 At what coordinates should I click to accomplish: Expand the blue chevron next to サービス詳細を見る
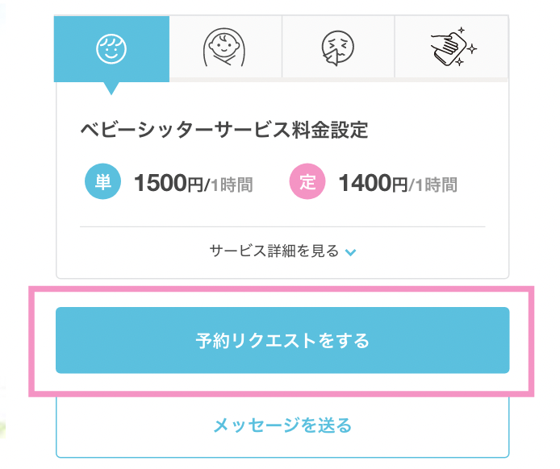(350, 252)
